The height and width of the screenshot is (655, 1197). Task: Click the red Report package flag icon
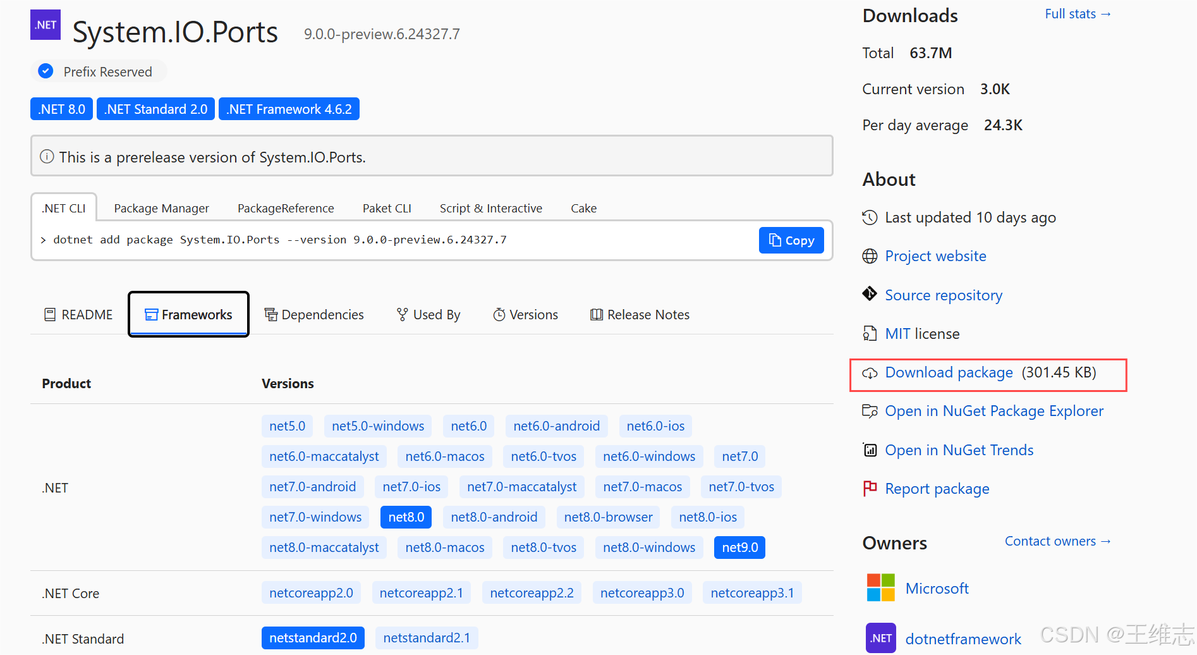click(x=870, y=488)
